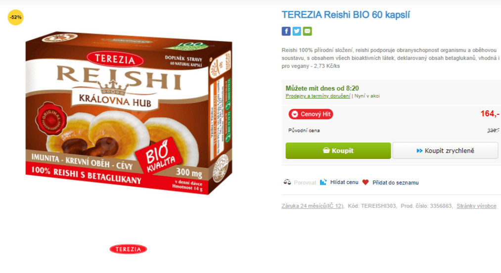Open the Reishi product box image

(129, 113)
